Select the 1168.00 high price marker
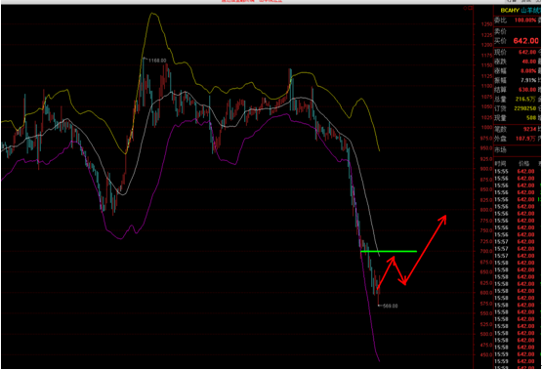 pyautogui.click(x=157, y=61)
